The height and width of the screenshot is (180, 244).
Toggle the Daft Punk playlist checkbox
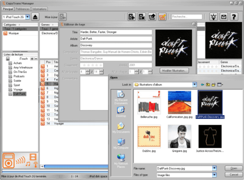point(10,94)
